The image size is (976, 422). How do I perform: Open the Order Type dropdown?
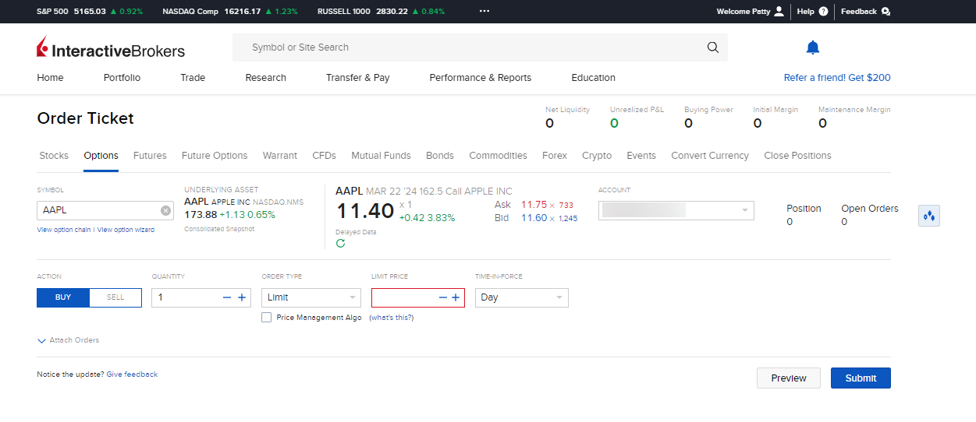pos(311,297)
